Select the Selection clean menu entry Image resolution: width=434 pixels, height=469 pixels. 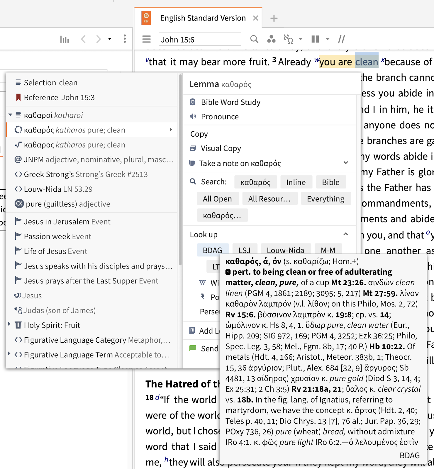[x=91, y=83]
